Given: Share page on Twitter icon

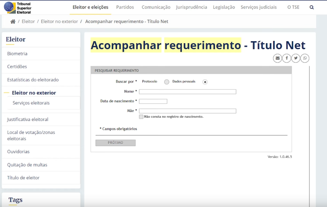Looking at the screenshot, I should (296, 58).
